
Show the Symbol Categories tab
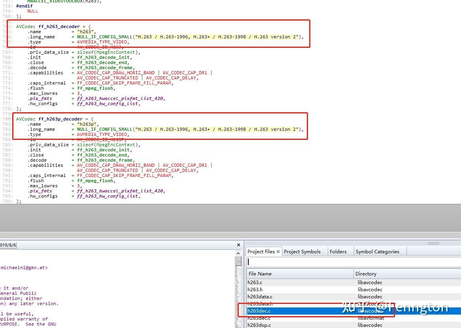(x=377, y=252)
